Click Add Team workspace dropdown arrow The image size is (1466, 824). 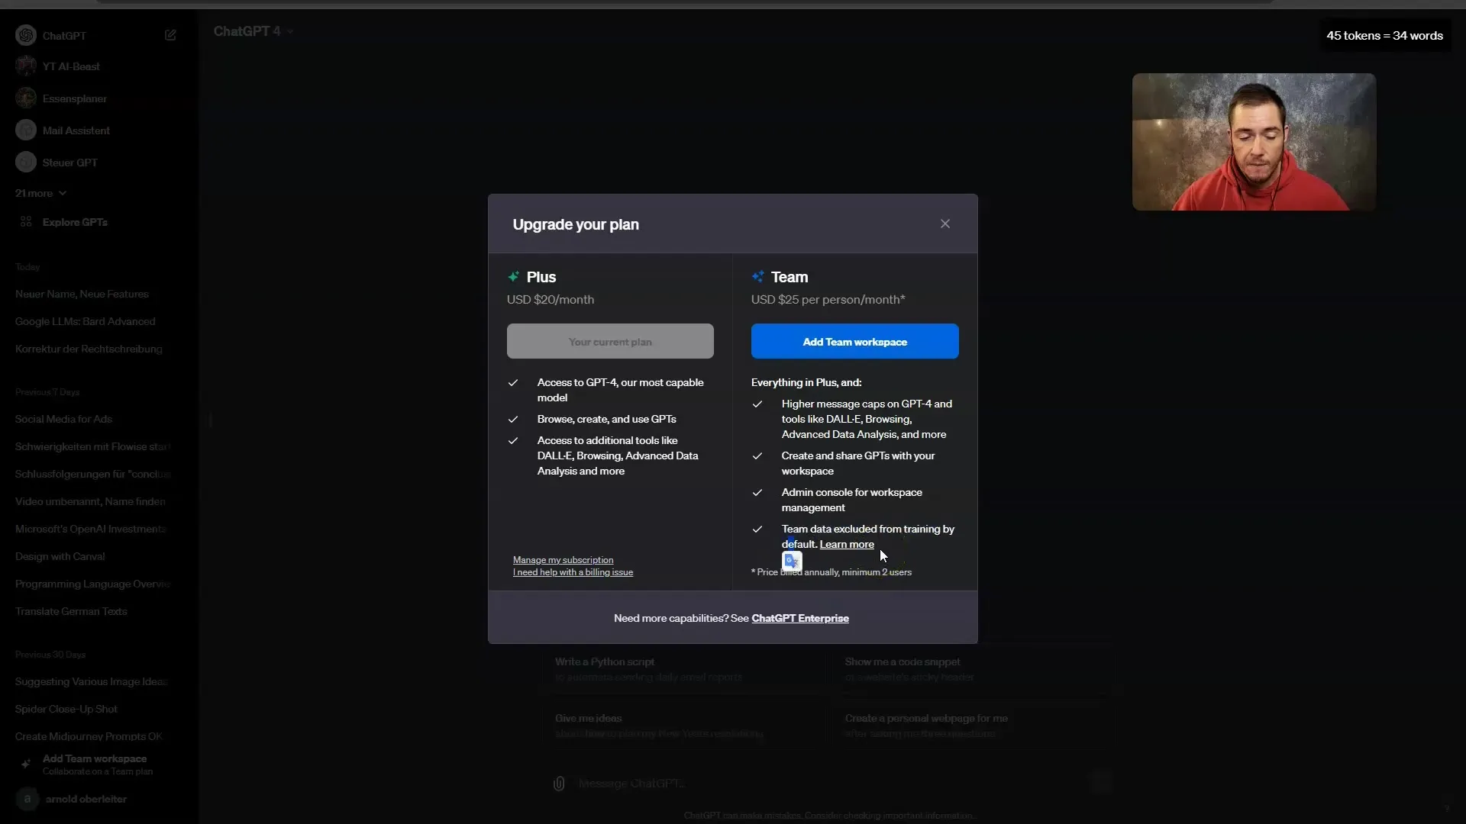click(854, 341)
